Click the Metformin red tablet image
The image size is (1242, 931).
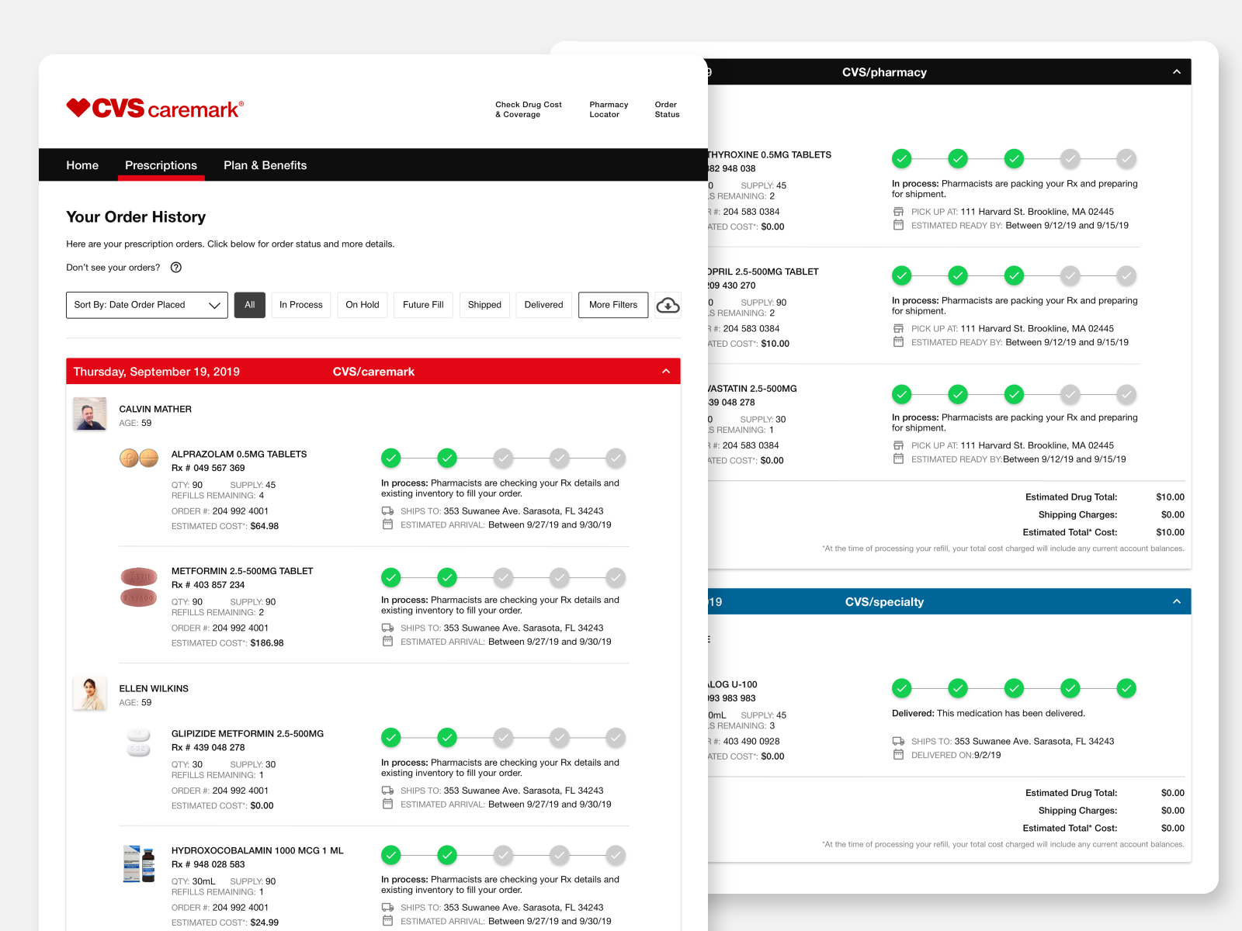click(x=139, y=587)
